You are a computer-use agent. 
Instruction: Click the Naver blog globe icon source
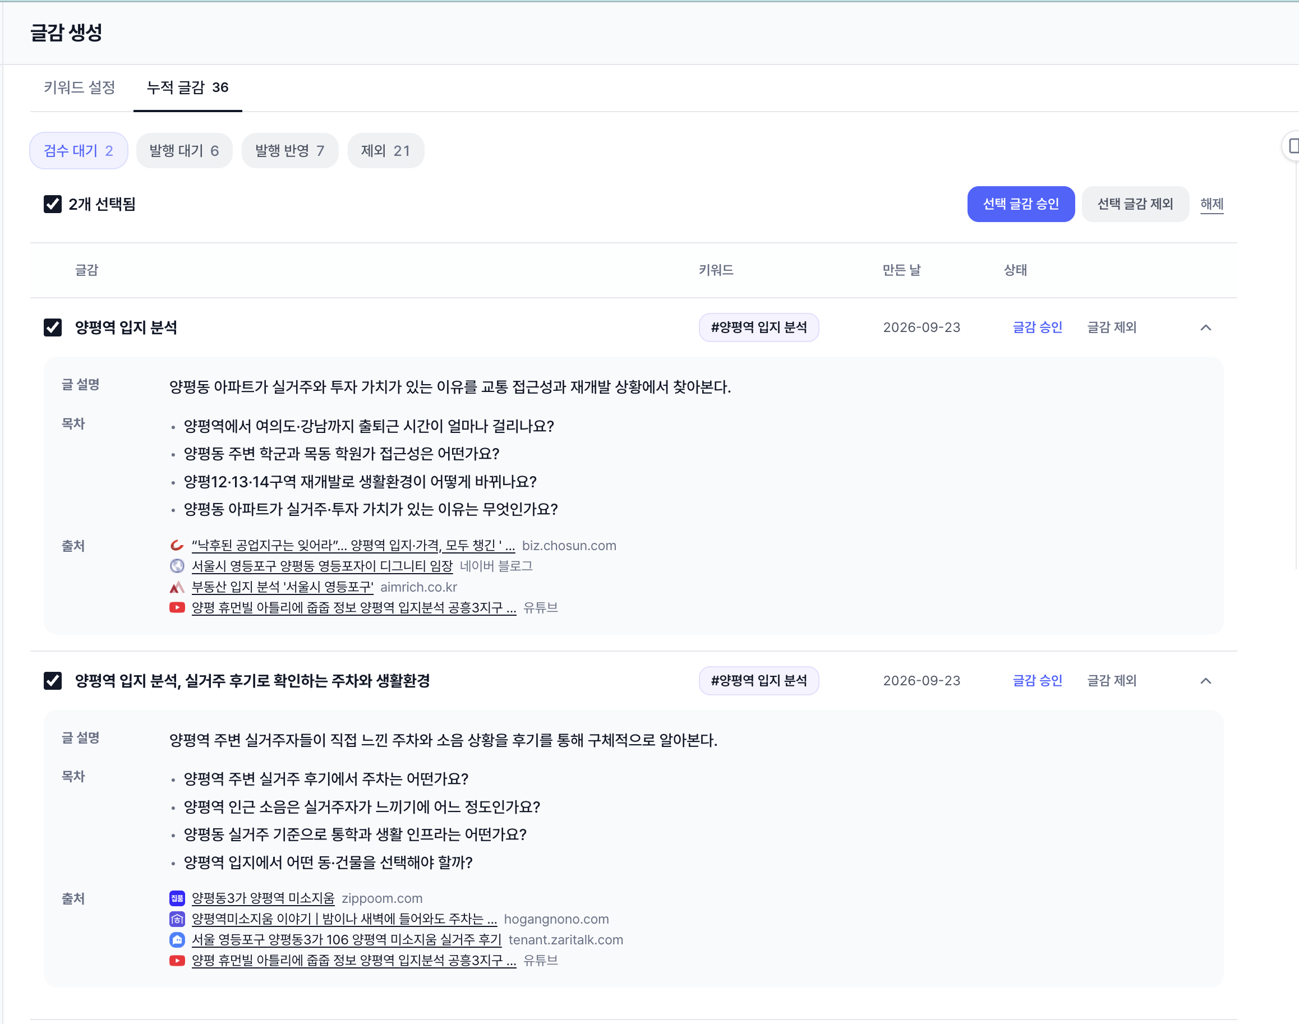(177, 566)
